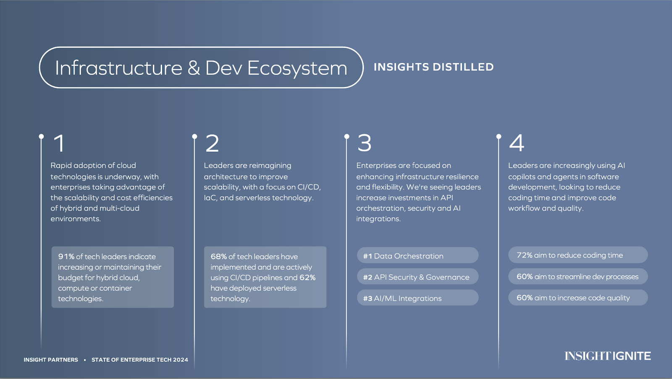
Task: Click the Insight Ignite logo
Action: [x=607, y=356]
